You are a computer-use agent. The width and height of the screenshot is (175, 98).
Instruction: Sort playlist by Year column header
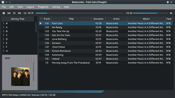[x=169, y=19]
